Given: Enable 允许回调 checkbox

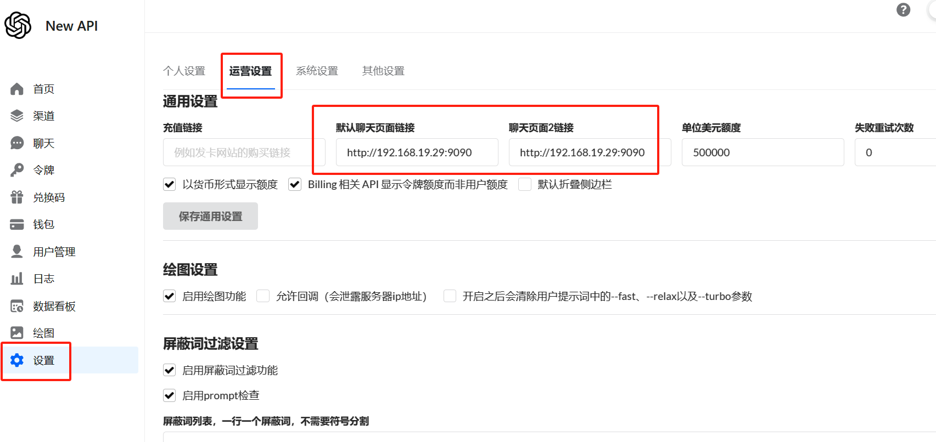Looking at the screenshot, I should (264, 296).
